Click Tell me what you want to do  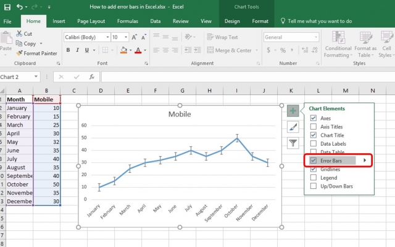coord(317,21)
